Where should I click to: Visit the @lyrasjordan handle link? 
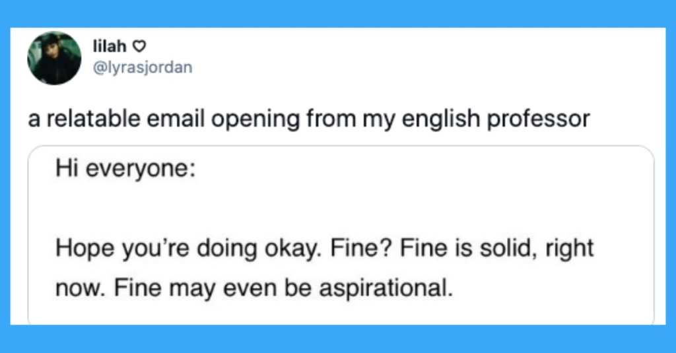coord(143,68)
